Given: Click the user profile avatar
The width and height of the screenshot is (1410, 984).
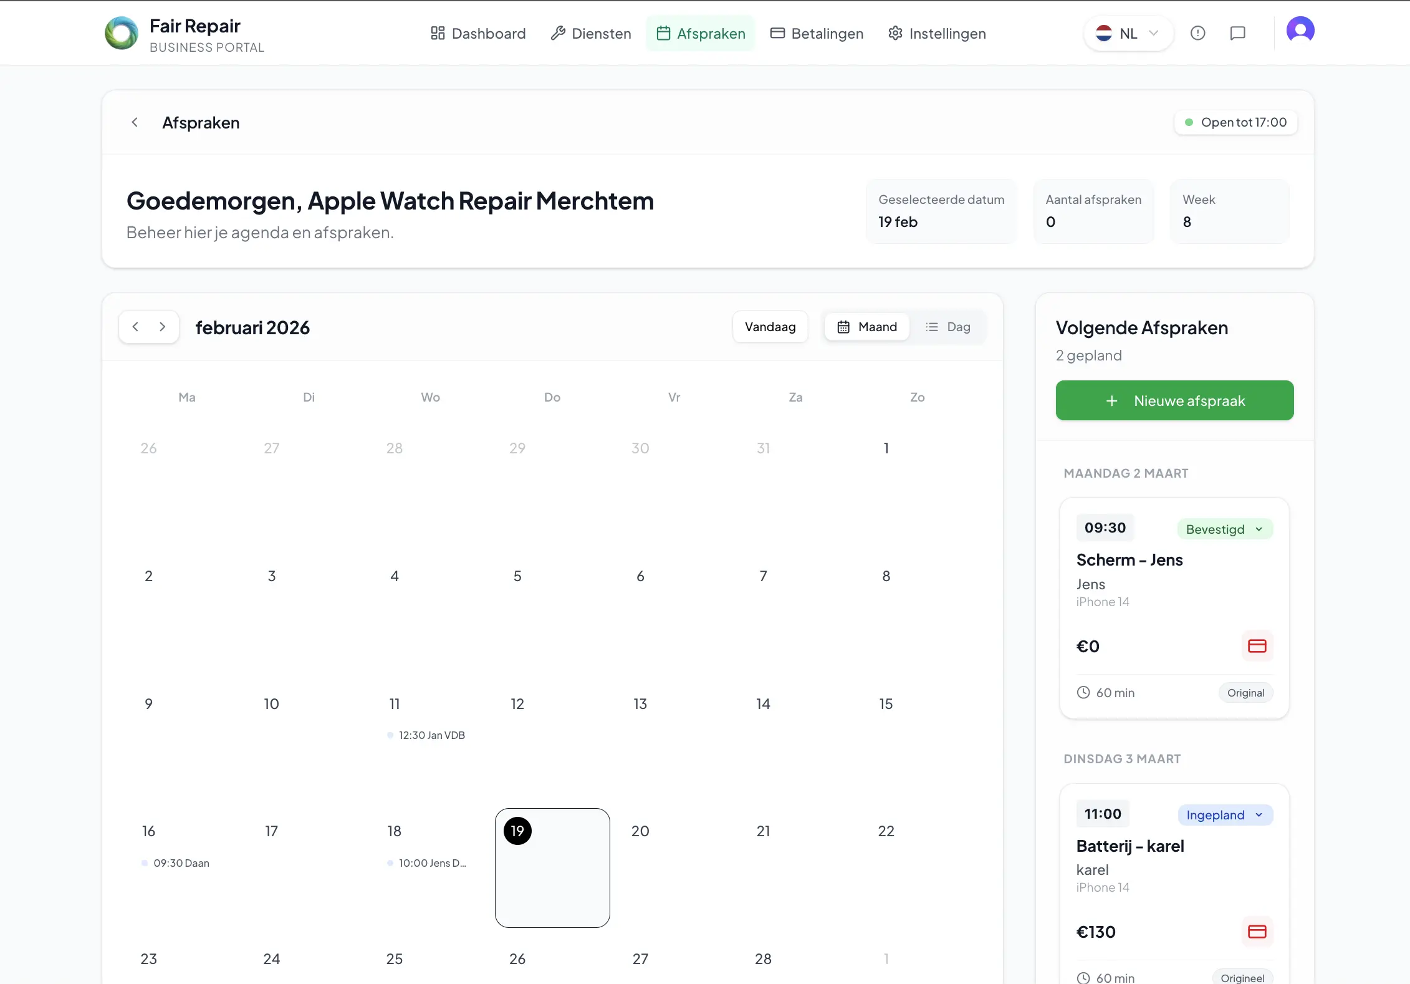Looking at the screenshot, I should [x=1300, y=30].
